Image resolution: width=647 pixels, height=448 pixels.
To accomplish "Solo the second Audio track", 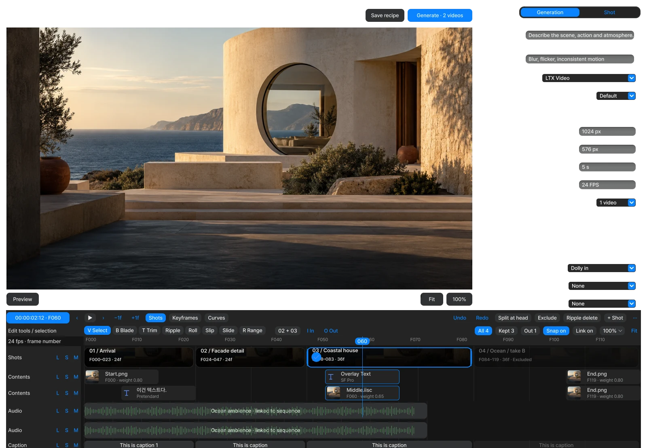I will 67,430.
